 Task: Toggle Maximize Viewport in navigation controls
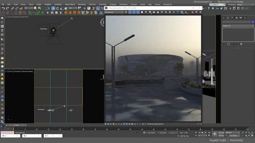coord(252,135)
